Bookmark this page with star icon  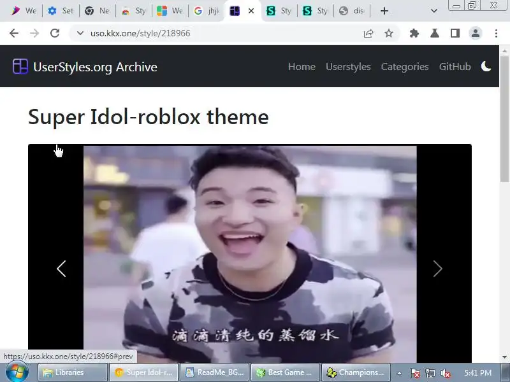[x=389, y=33]
